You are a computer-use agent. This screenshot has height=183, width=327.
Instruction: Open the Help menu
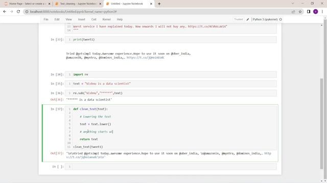pyautogui.click(x=120, y=19)
